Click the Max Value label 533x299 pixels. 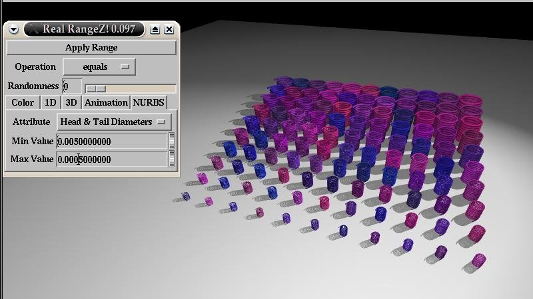(32, 159)
